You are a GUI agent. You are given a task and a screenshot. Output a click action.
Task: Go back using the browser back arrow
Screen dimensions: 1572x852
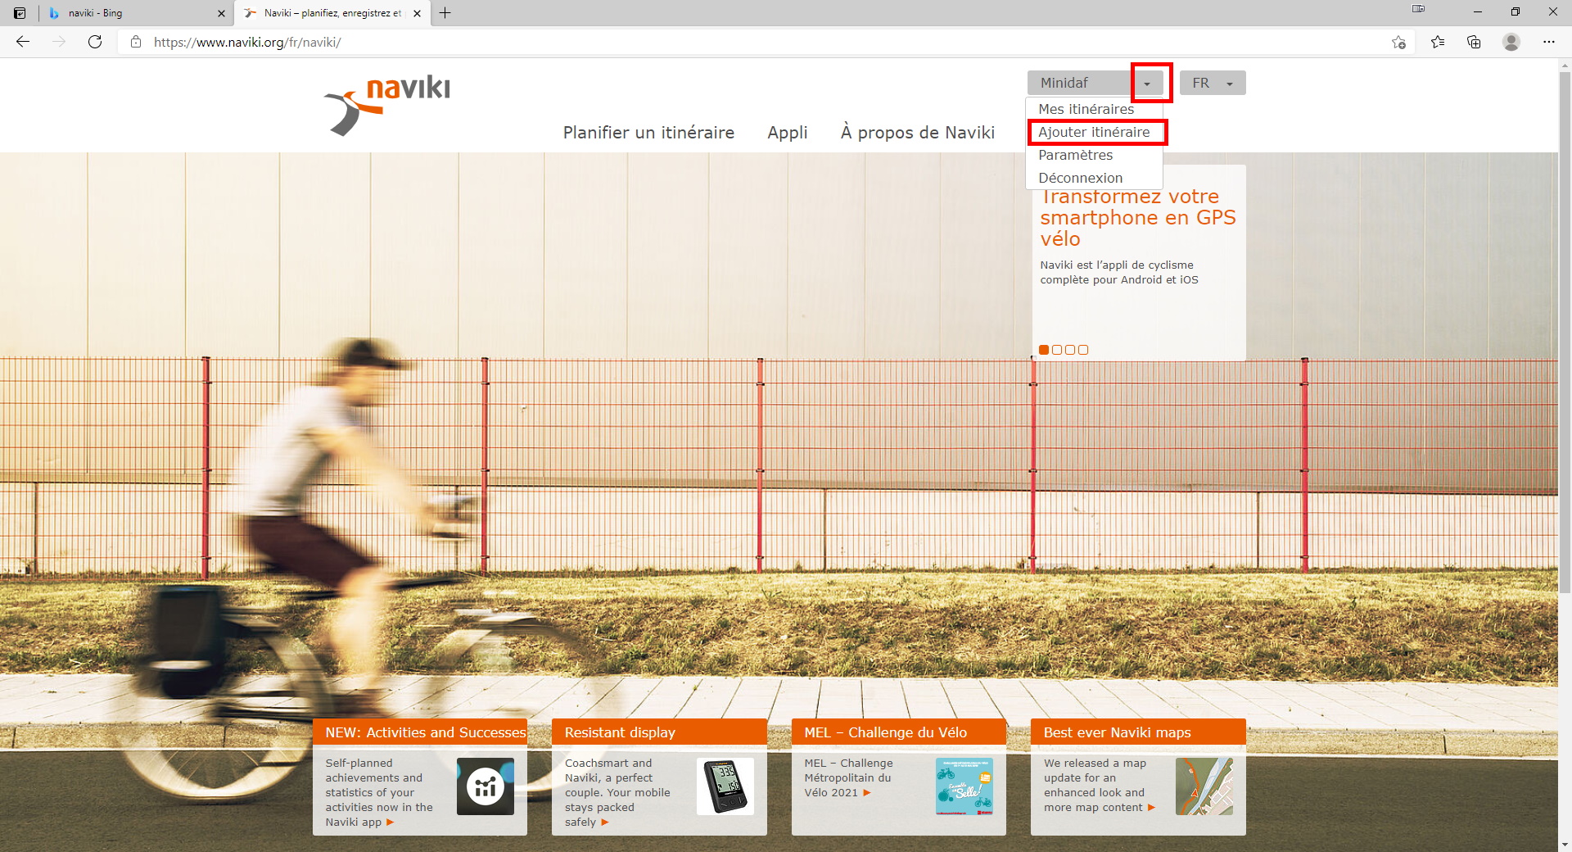pos(23,42)
